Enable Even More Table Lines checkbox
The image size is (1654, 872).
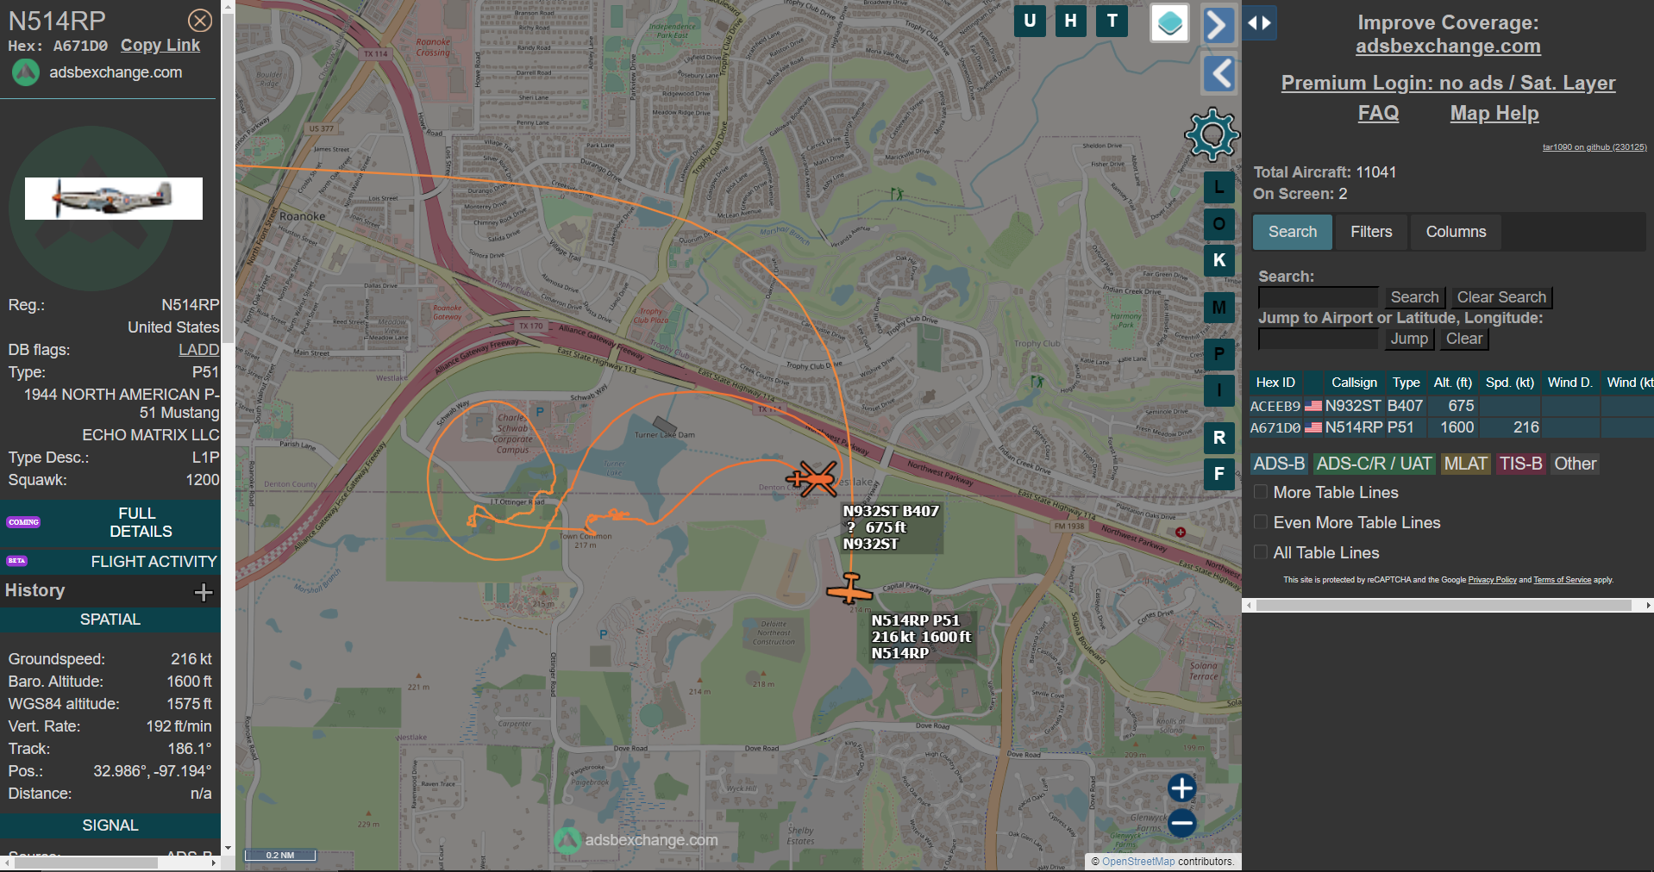coord(1261,522)
